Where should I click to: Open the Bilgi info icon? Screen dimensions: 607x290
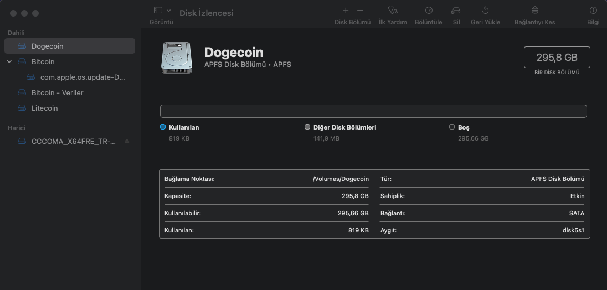[593, 11]
